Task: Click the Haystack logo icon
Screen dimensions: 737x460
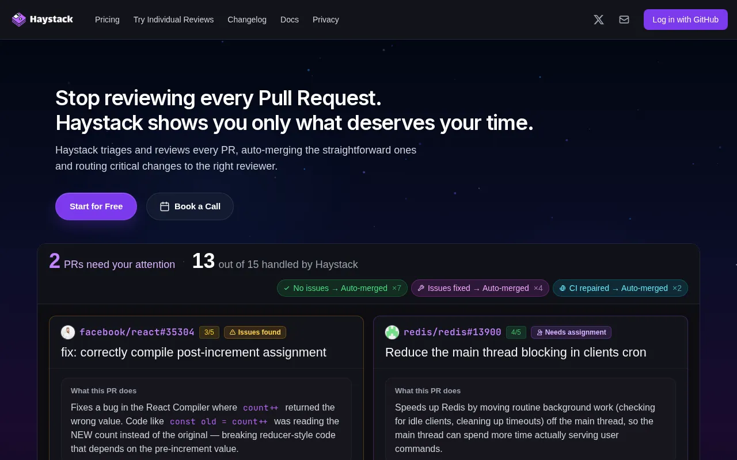Action: [19, 20]
